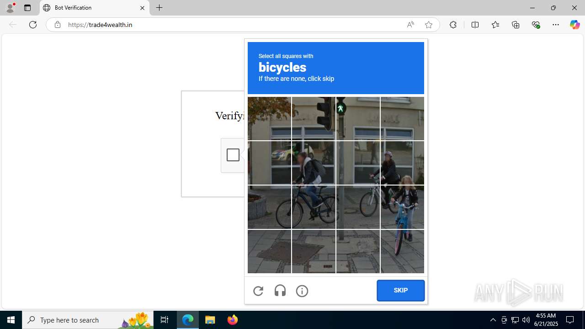Open Read aloud in address bar
585x329 pixels.
pyautogui.click(x=410, y=25)
